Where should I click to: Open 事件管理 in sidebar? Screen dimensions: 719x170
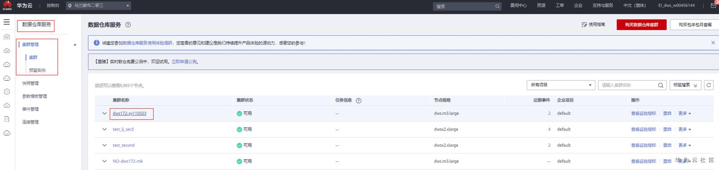[x=31, y=109]
